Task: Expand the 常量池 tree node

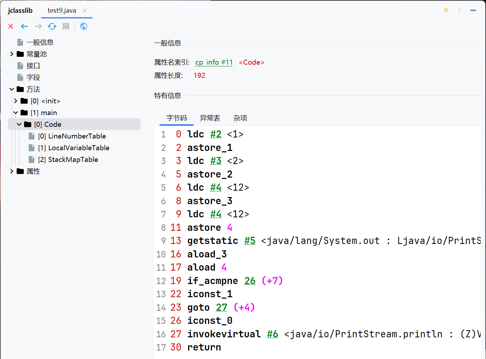Action: click(x=12, y=54)
